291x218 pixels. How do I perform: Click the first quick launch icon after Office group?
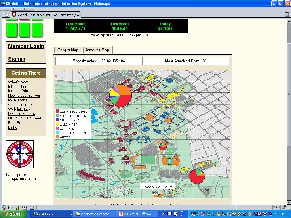[164, 214]
